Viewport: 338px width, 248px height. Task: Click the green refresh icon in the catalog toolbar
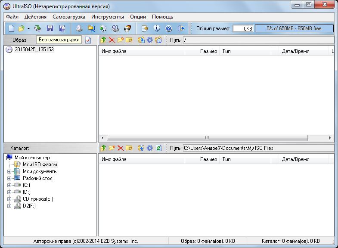pyautogui.click(x=158, y=148)
